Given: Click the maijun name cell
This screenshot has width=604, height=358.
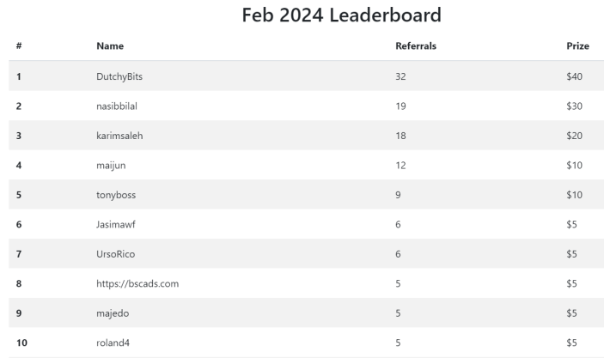Looking at the screenshot, I should tap(111, 165).
